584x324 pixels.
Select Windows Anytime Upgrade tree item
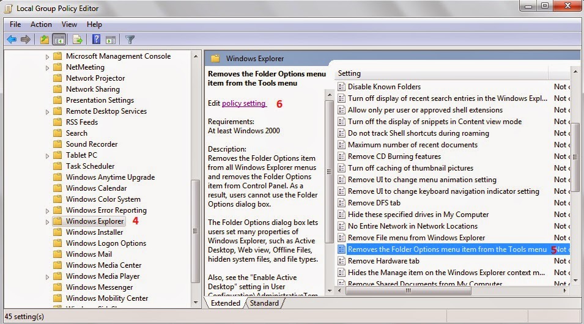click(110, 177)
